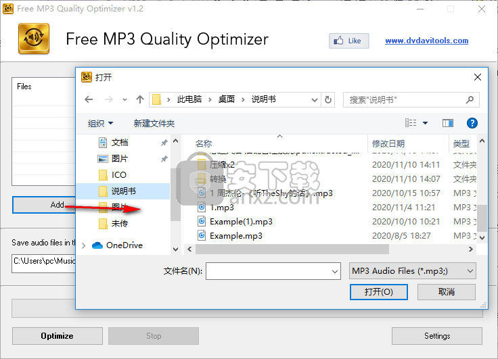This screenshot has height=359, width=498.
Task: Toggle the preview pane icon
Action: coord(447,123)
